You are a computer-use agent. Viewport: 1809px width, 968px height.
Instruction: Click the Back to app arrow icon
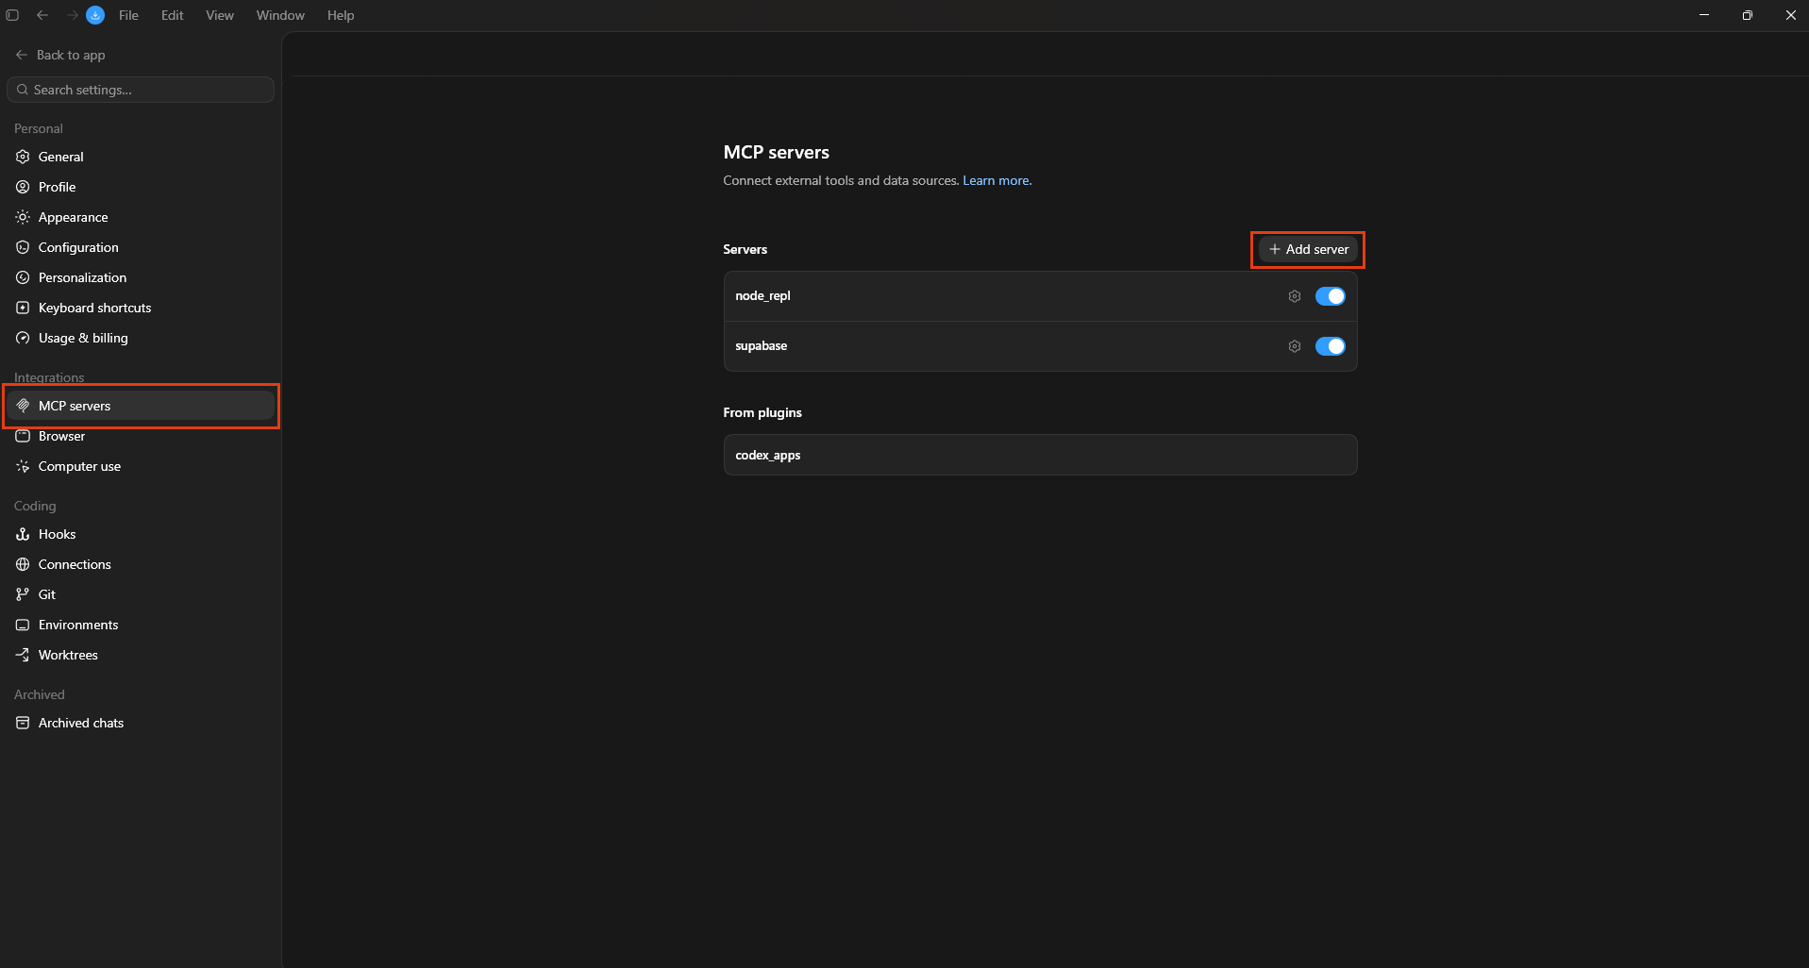22,55
